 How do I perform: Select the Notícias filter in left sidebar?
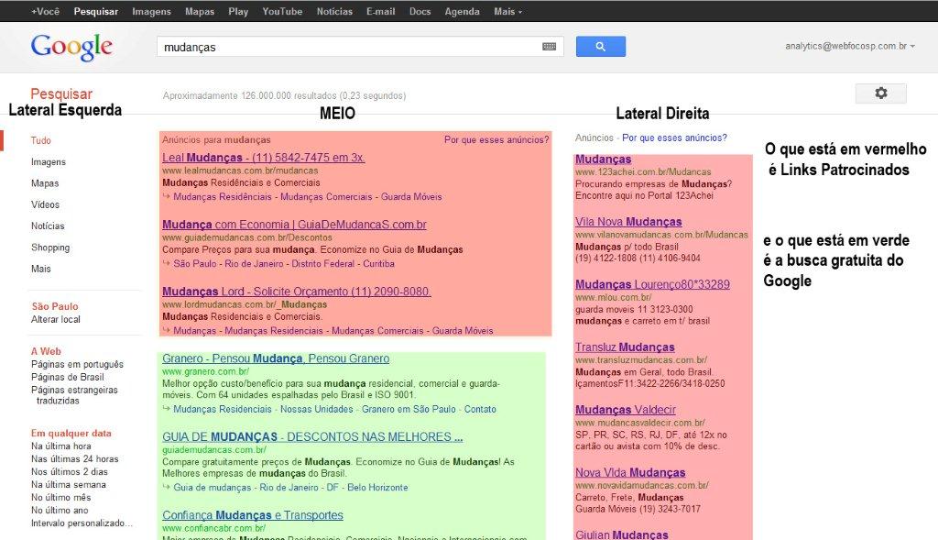48,226
